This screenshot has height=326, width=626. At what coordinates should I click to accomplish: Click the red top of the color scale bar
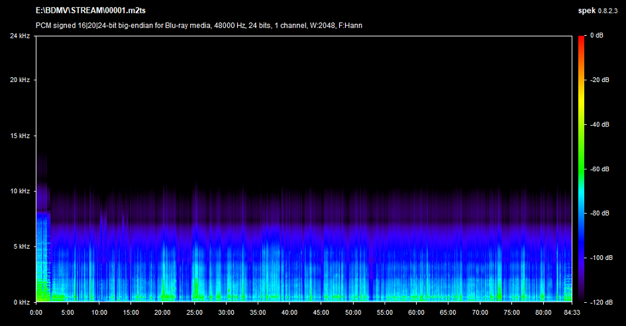pos(581,40)
